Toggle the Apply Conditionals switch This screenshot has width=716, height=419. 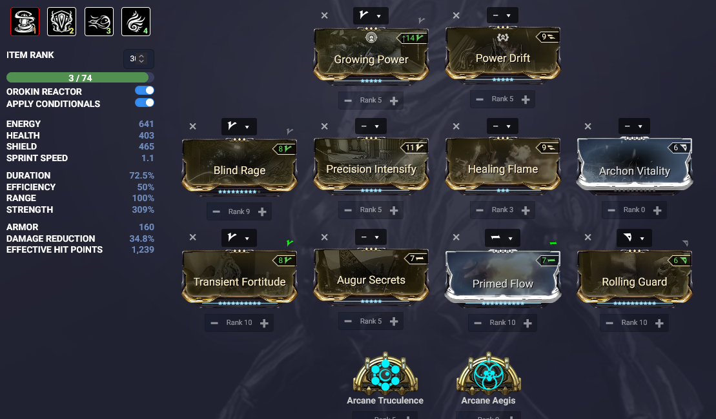(144, 102)
